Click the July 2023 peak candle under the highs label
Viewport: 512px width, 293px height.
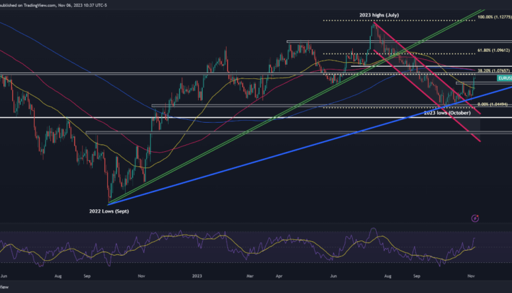[374, 27]
